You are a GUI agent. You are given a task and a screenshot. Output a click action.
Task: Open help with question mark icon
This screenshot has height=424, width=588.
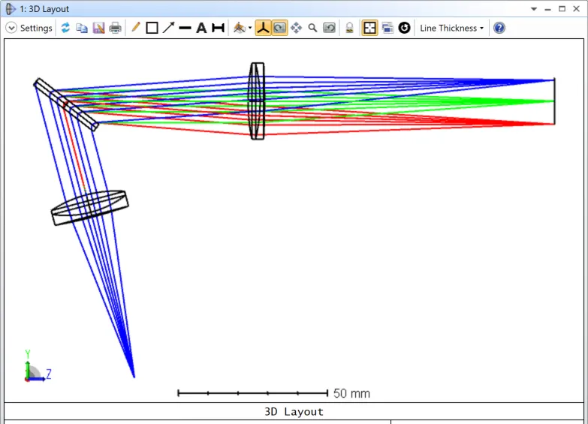pos(499,28)
